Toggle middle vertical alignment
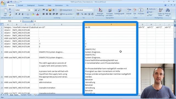Image resolution: width=176 pixels, height=99 pixels. (47, 10)
